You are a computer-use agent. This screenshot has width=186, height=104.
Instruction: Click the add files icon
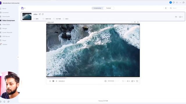click(x=22, y=8)
